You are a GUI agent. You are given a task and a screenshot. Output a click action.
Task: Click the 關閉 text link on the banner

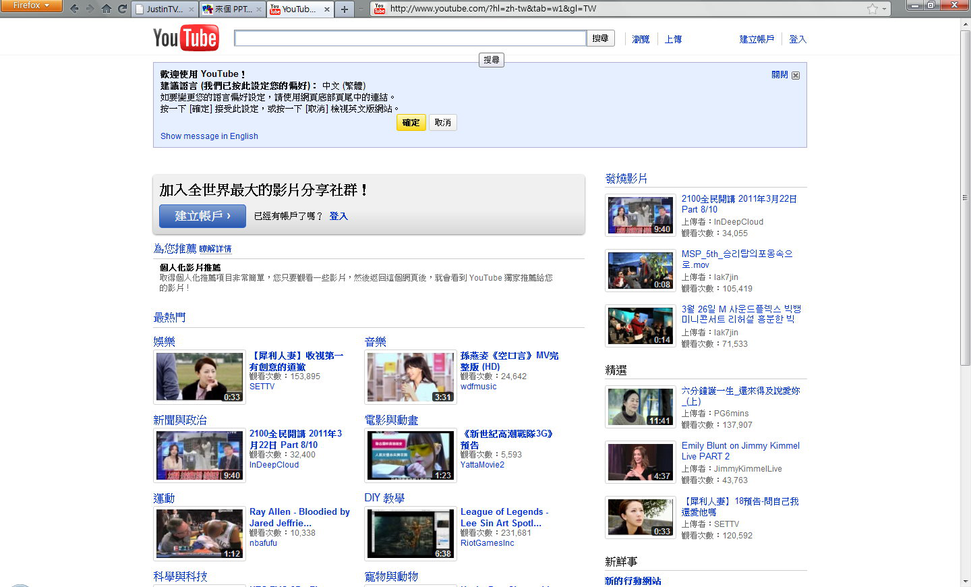pos(779,75)
